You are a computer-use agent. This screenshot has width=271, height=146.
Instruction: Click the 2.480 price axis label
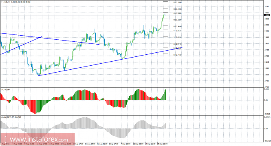tap(267, 81)
